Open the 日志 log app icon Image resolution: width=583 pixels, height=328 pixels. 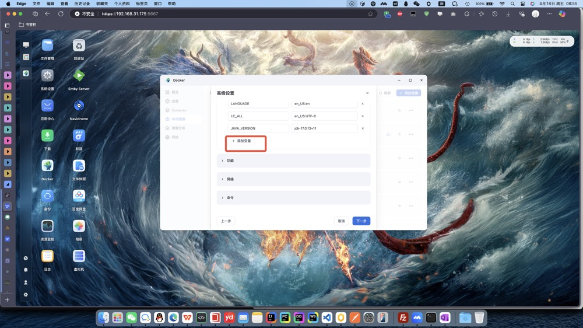pyautogui.click(x=47, y=256)
